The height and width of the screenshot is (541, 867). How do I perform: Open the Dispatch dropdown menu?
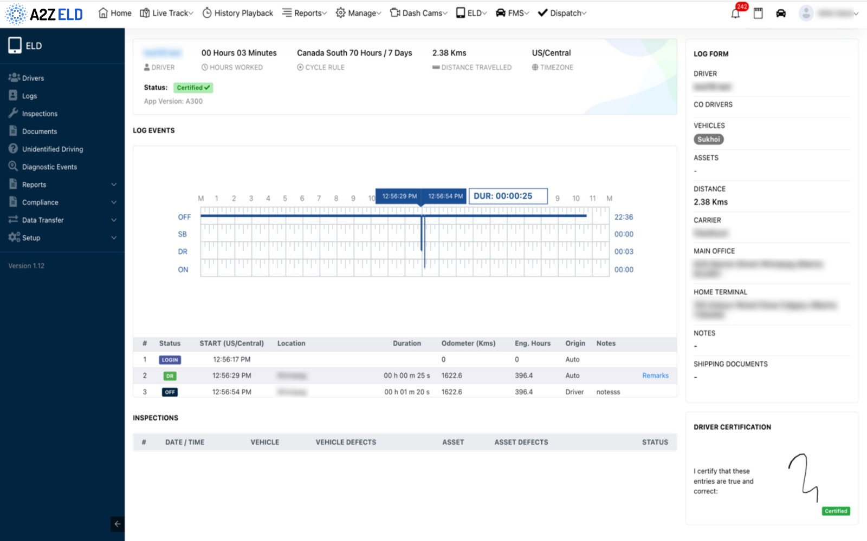pos(562,13)
